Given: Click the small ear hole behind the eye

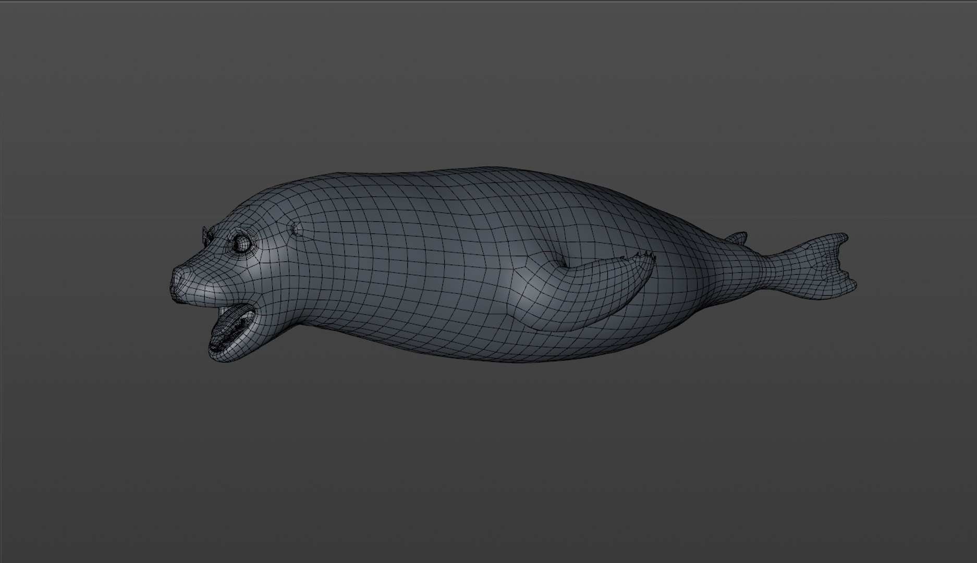Looking at the screenshot, I should (x=295, y=228).
